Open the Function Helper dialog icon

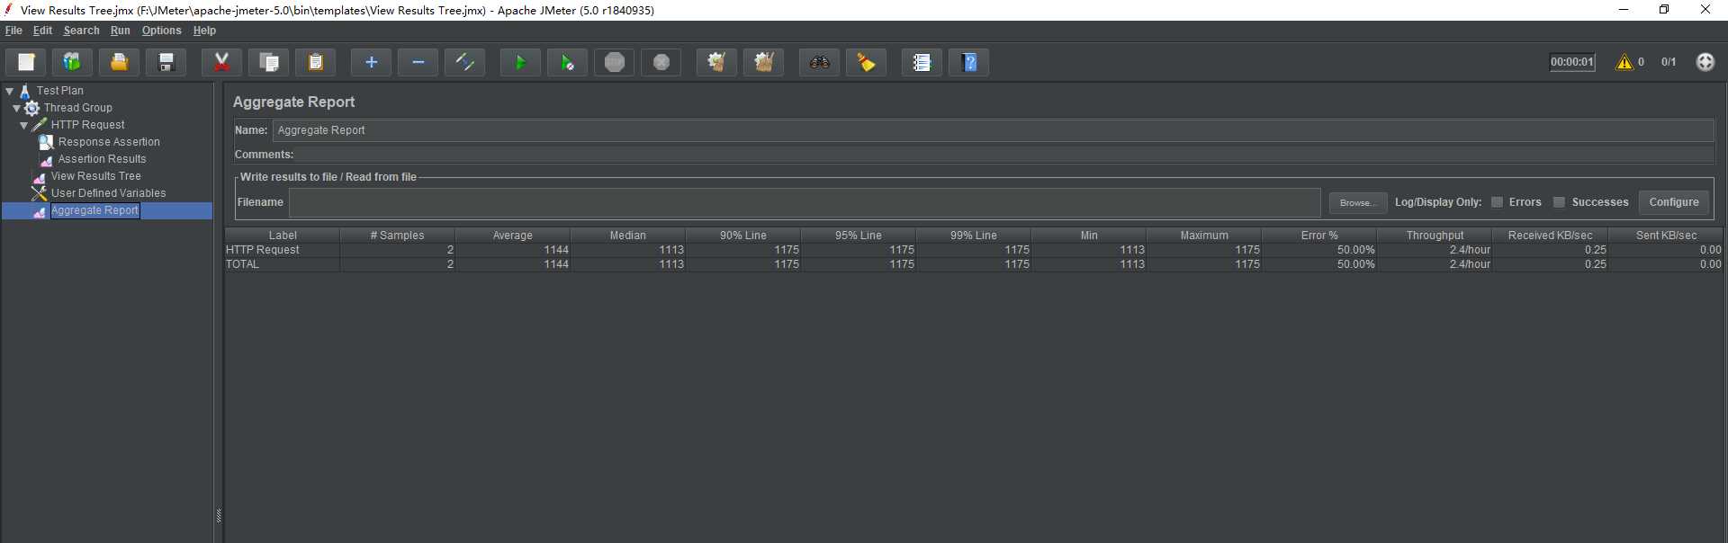pos(922,62)
